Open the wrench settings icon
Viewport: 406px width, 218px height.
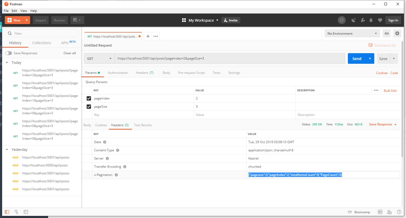[x=363, y=20]
